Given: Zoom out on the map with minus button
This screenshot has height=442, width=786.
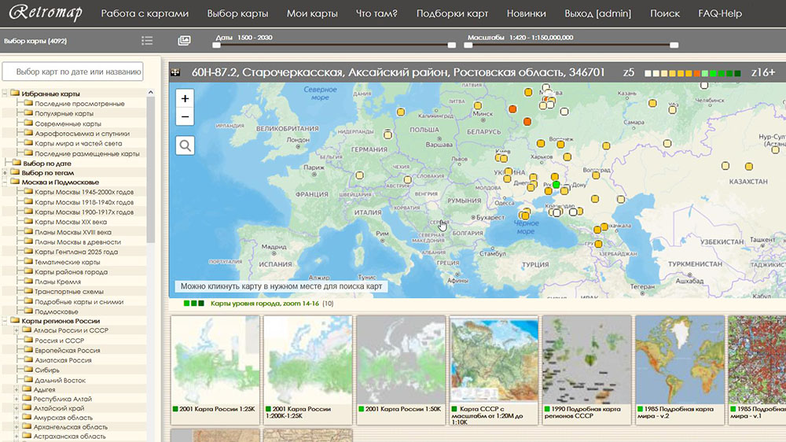Looking at the screenshot, I should click(x=185, y=117).
